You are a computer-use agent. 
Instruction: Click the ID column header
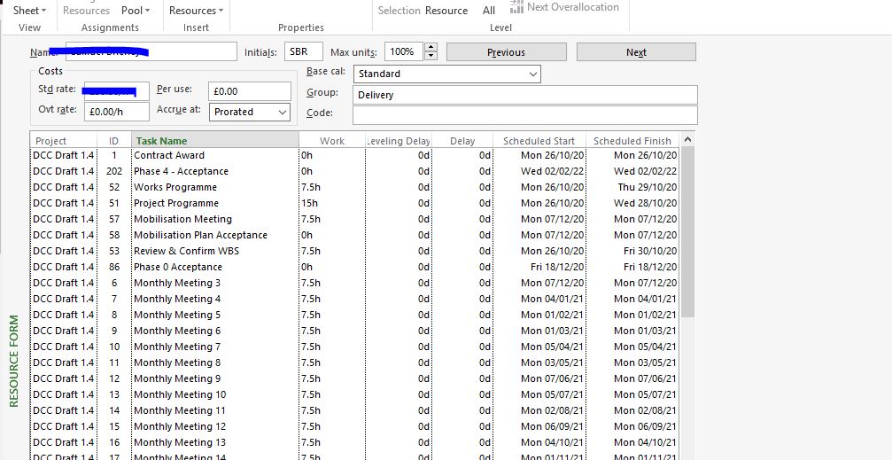point(113,141)
